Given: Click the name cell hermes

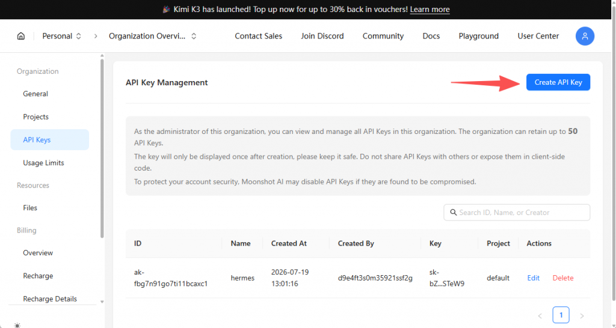Looking at the screenshot, I should pyautogui.click(x=242, y=278).
